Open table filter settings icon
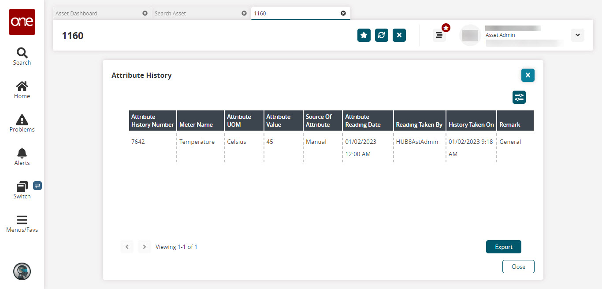Screen dimensions: 602x289 coord(519,97)
